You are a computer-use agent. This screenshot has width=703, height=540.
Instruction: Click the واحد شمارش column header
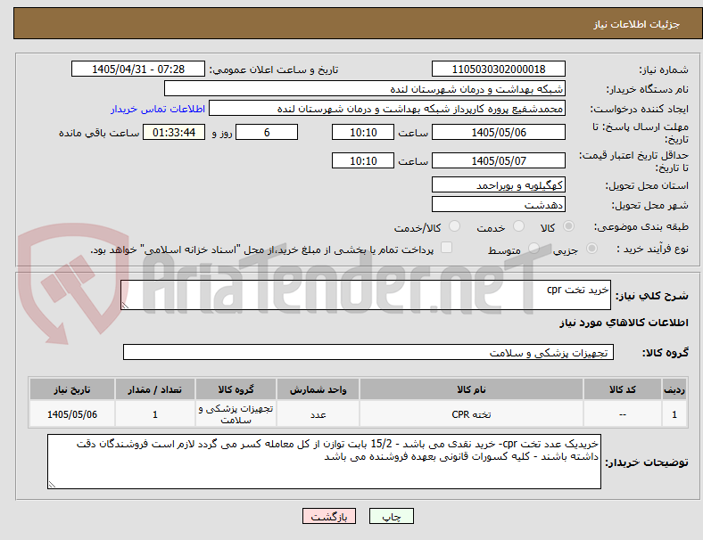click(x=318, y=389)
